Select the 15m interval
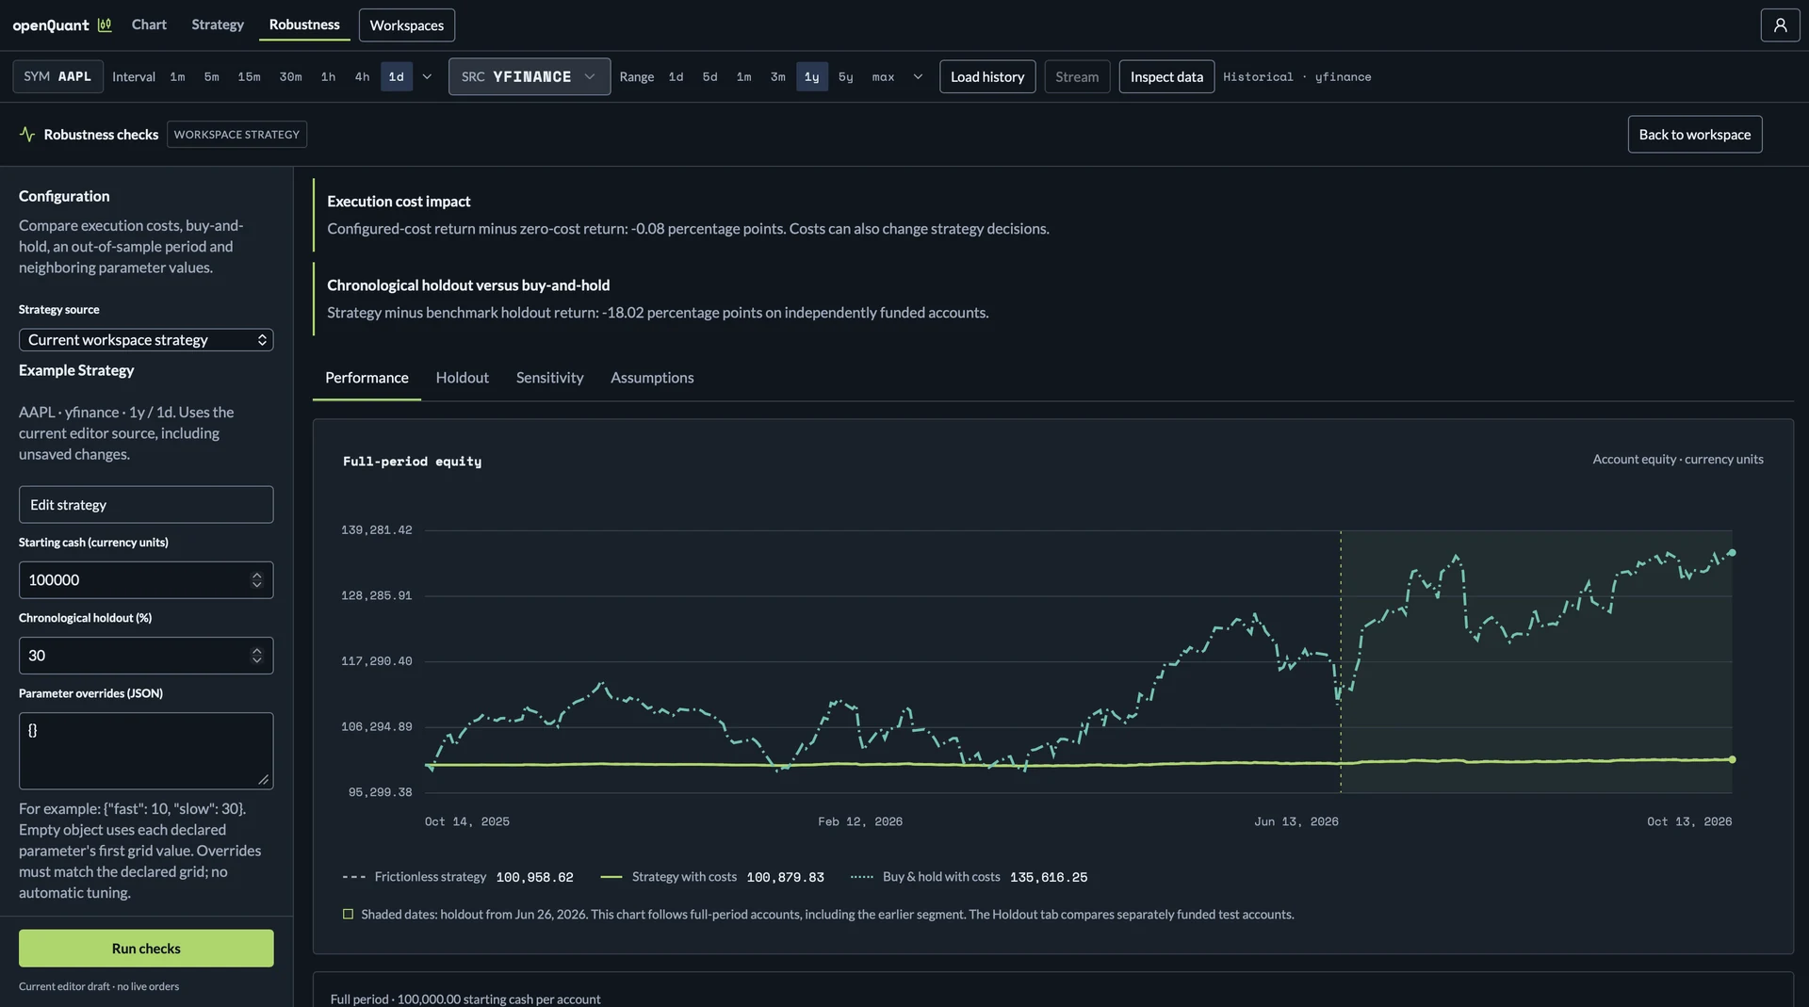This screenshot has width=1809, height=1007. click(x=249, y=77)
